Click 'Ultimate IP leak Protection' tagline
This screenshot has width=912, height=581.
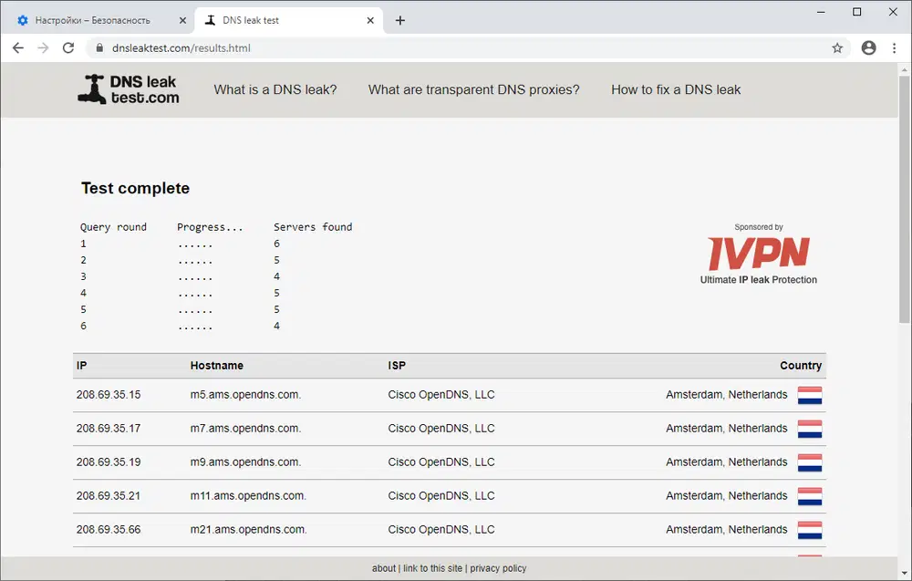(759, 280)
